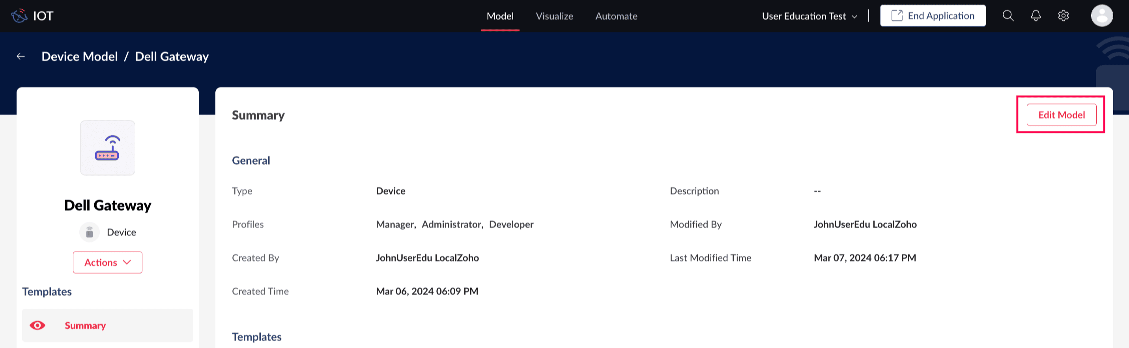Click Created By name JohnUserEdu LocalZoho

(x=427, y=258)
